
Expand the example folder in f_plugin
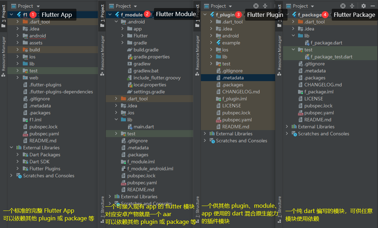[x=211, y=43]
